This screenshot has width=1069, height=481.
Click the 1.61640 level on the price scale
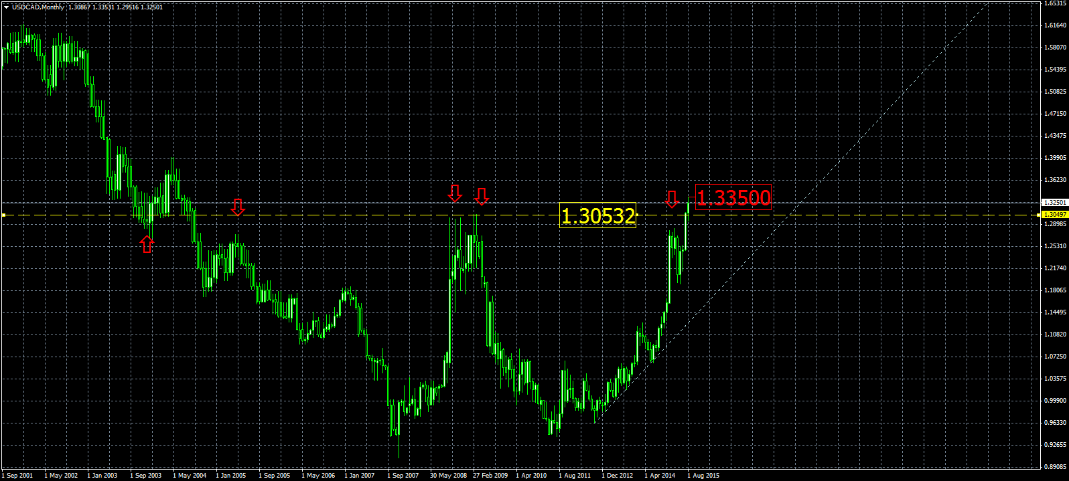1055,25
